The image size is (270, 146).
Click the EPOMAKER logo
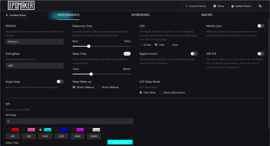point(21,5)
